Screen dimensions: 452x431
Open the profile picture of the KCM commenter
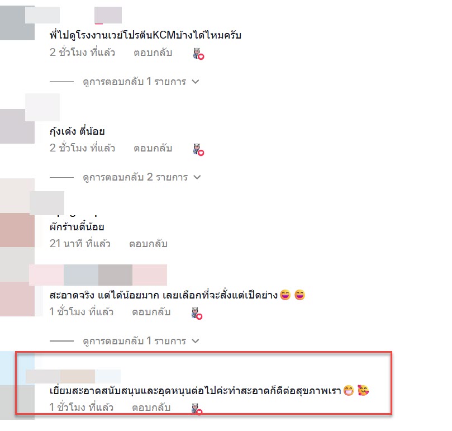coord(17,23)
